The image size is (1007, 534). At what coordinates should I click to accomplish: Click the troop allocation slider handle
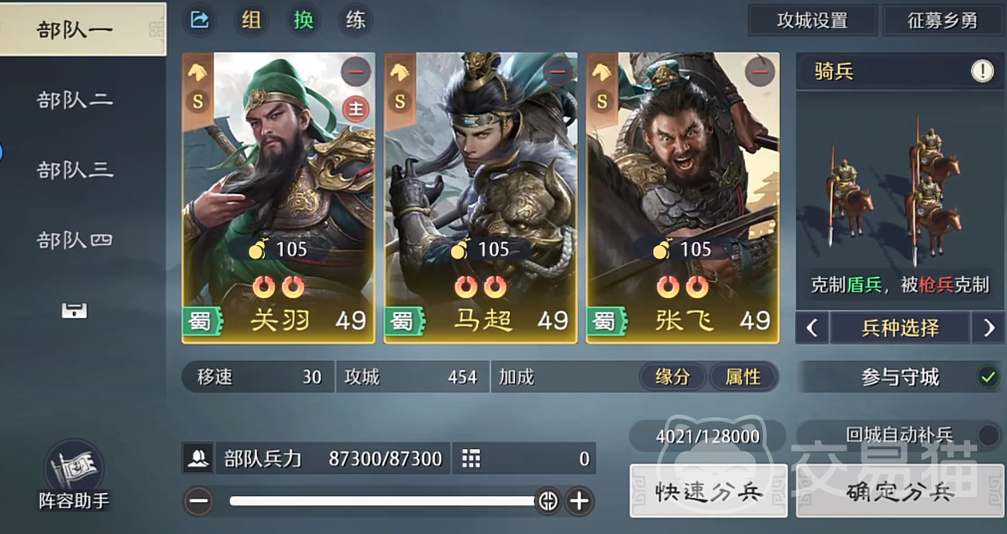point(548,500)
